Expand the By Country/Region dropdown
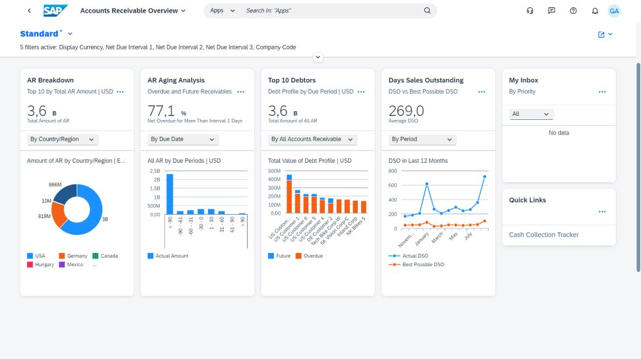This screenshot has height=359, width=641. [x=63, y=139]
